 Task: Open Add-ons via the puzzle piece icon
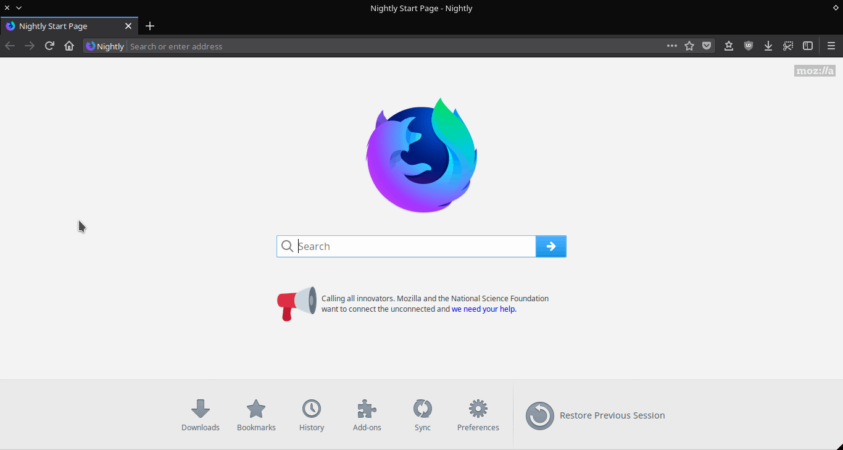tap(367, 415)
